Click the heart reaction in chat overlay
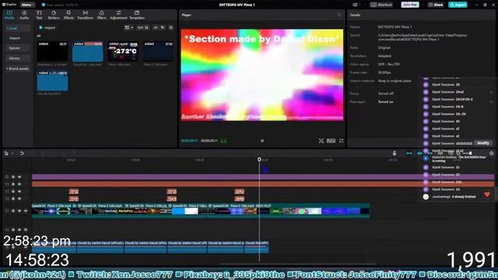The height and width of the screenshot is (280, 498). [487, 194]
